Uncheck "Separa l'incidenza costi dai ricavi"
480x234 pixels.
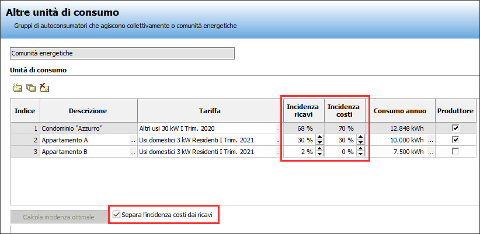tap(116, 215)
